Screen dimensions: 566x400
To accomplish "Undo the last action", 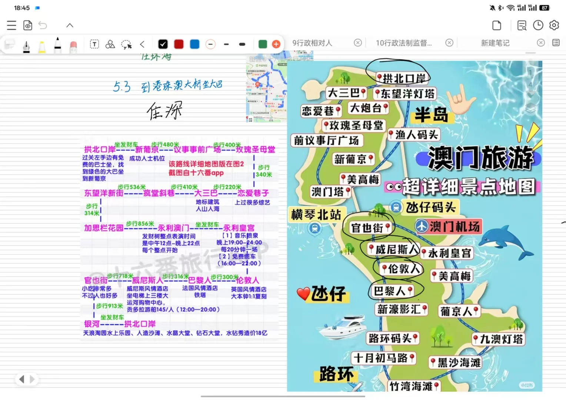I will (43, 25).
